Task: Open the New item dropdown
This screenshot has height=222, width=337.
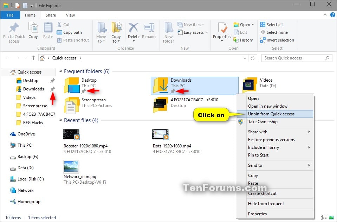Action: point(190,25)
